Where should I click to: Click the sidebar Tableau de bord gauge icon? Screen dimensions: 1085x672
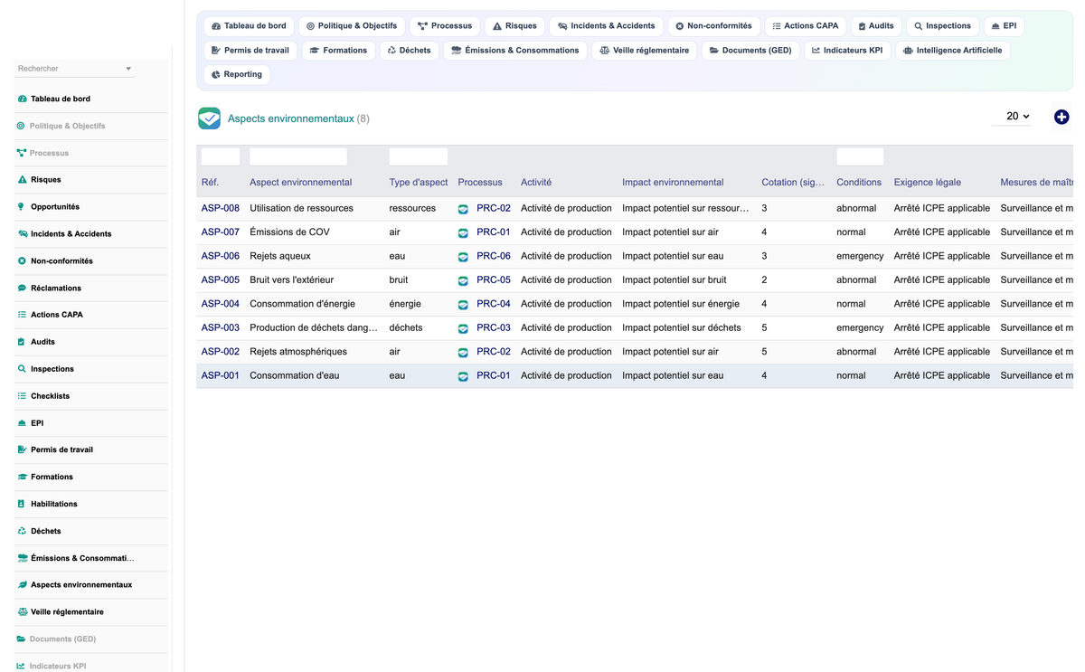click(x=23, y=99)
